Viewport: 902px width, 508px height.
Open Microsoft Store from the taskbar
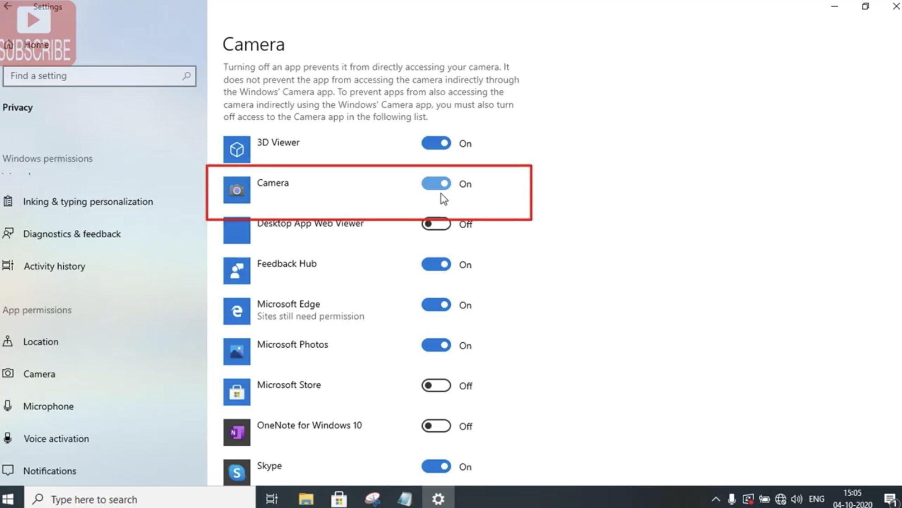[338, 499]
